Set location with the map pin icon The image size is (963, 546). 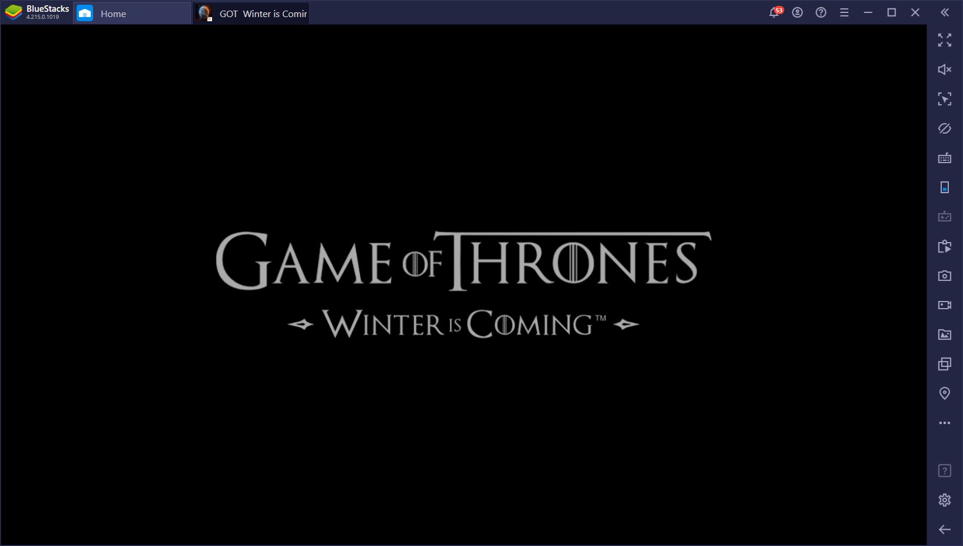pos(945,393)
